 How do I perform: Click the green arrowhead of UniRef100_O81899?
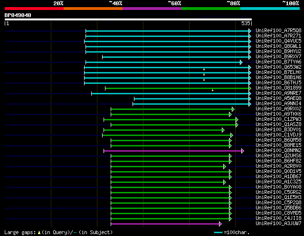(x=250, y=88)
